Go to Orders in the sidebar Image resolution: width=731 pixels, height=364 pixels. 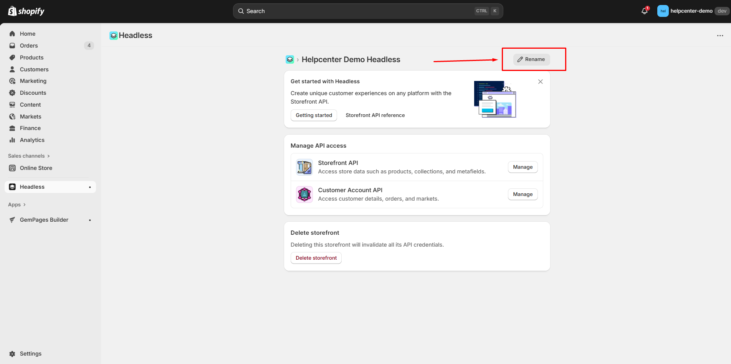pos(29,46)
